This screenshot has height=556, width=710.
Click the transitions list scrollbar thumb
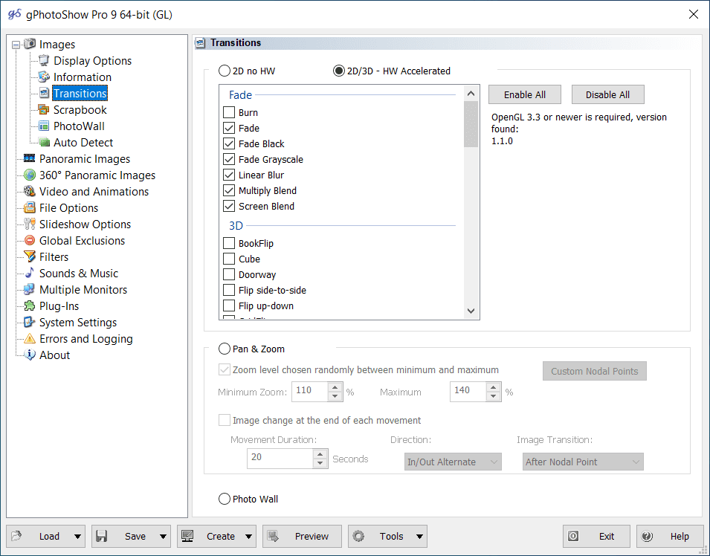(x=471, y=124)
